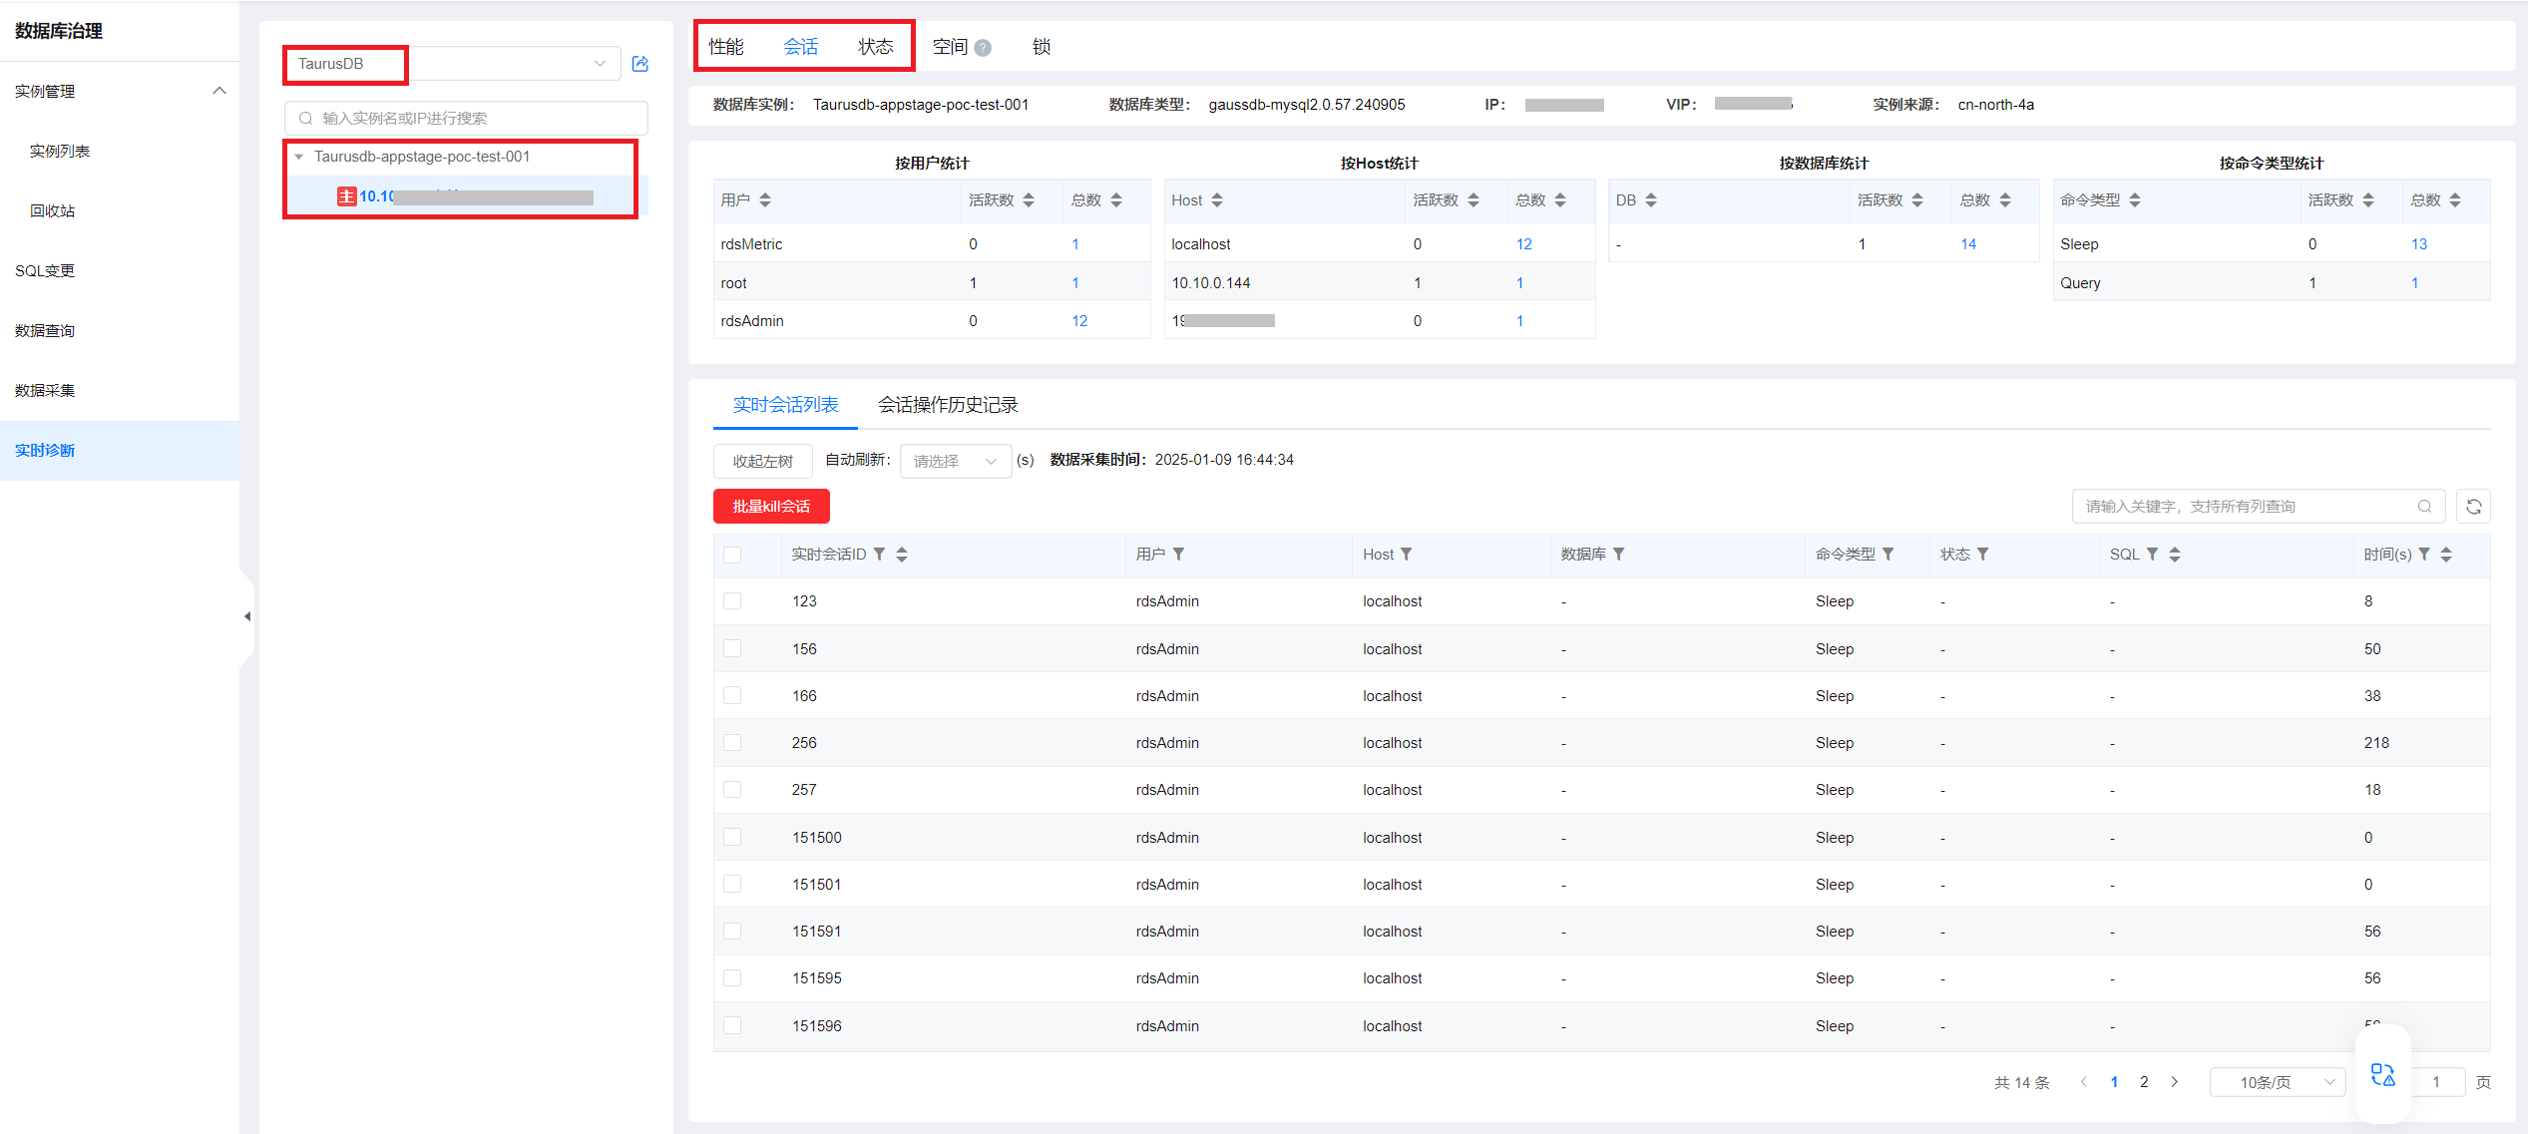This screenshot has width=2528, height=1134.
Task: Collapse the Taurusdb-appstage-poc-test-001 tree node
Action: 298,158
